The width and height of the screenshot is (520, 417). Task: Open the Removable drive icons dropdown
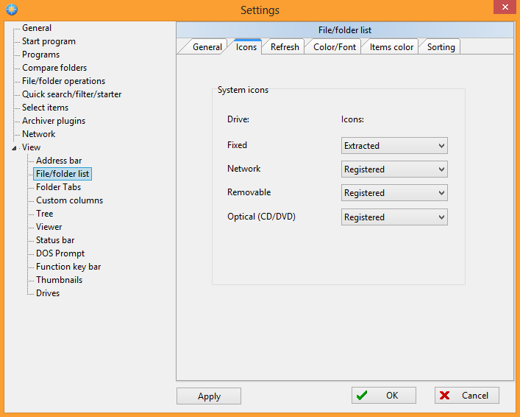[394, 193]
